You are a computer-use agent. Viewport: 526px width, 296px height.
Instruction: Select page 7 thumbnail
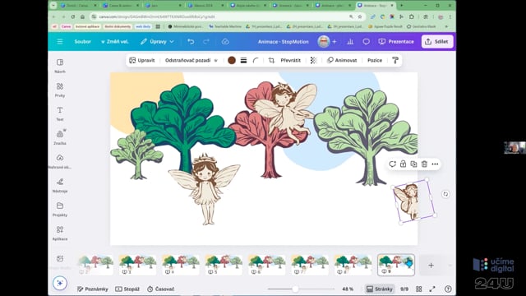coord(310,265)
